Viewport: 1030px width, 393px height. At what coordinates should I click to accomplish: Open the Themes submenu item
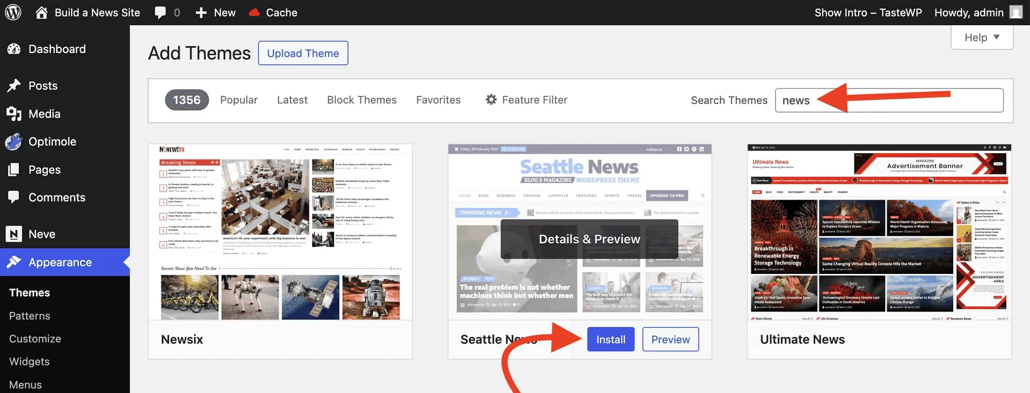click(30, 293)
